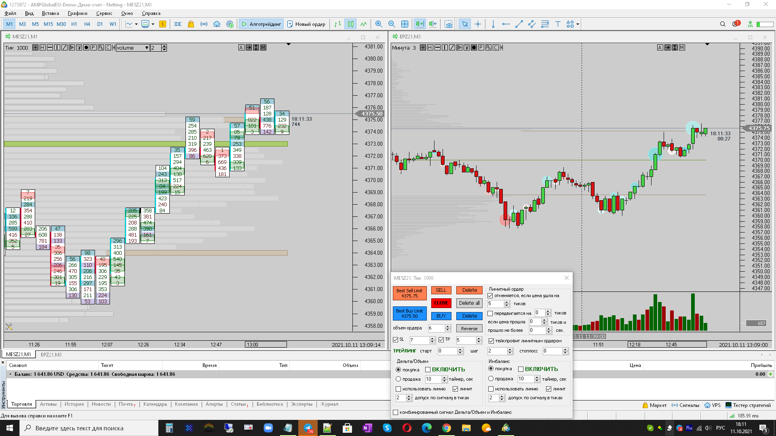This screenshot has width=776, height=436.
Task: Enable the ВКЛЮЧИТЬ checkbox under Дельта/Объем
Action: 428,370
